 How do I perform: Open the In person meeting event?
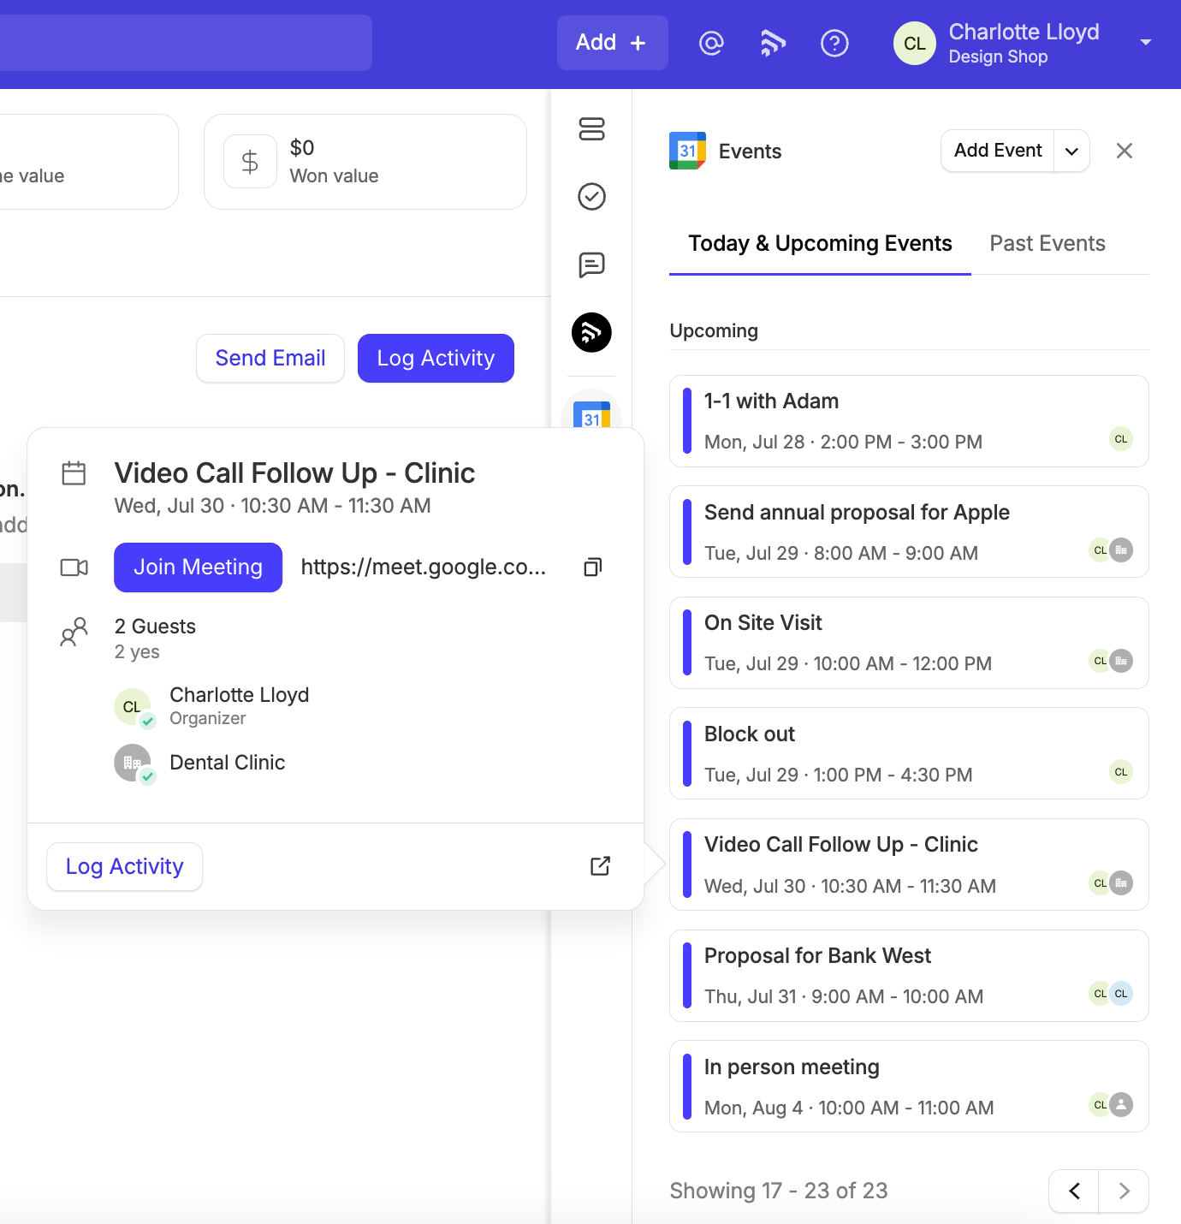tap(909, 1086)
